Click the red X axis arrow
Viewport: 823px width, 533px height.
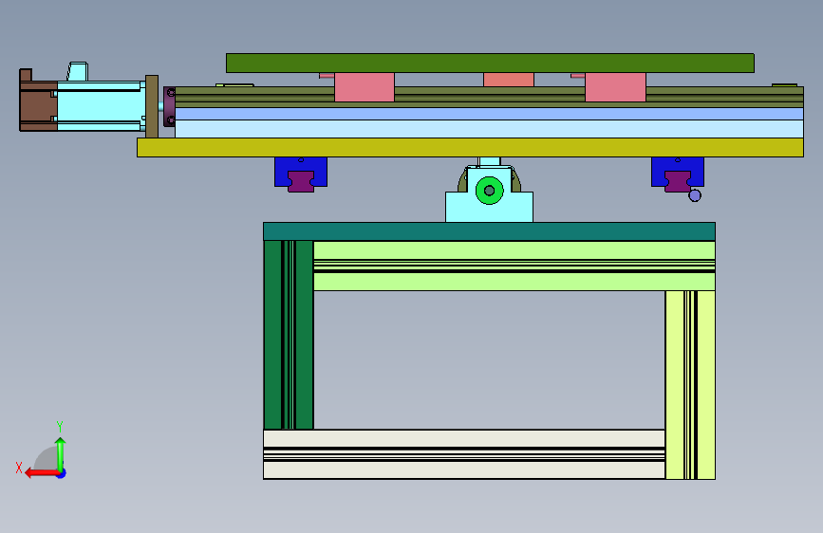[41, 473]
